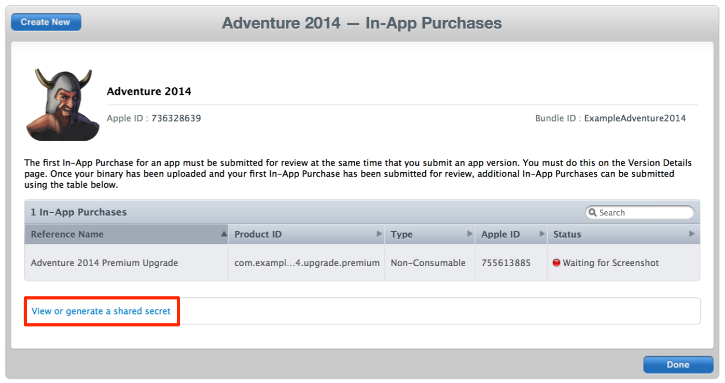
Task: Focus the Search input field
Action: coord(644,213)
